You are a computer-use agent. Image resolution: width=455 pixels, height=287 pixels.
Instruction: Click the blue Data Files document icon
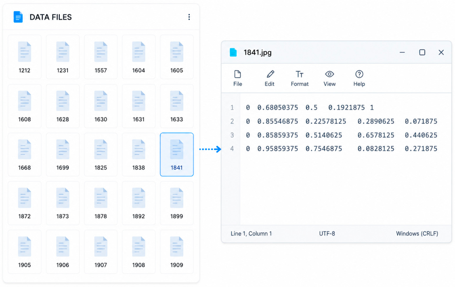[18, 17]
